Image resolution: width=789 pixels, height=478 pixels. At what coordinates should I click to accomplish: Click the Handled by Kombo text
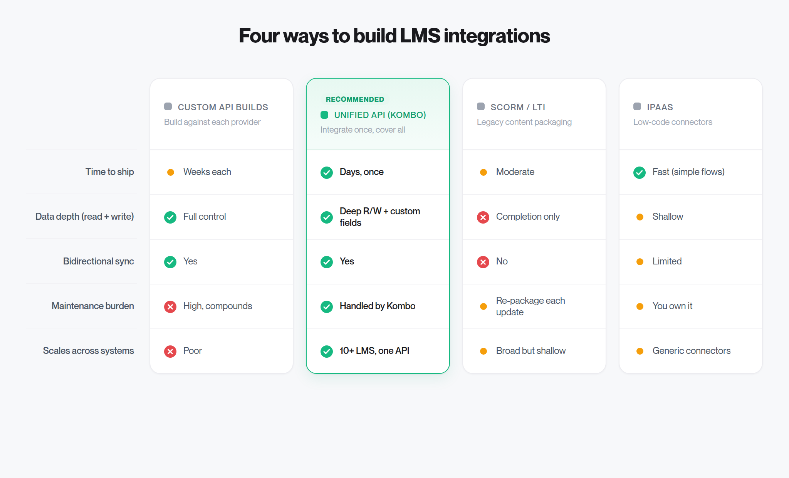click(x=378, y=306)
